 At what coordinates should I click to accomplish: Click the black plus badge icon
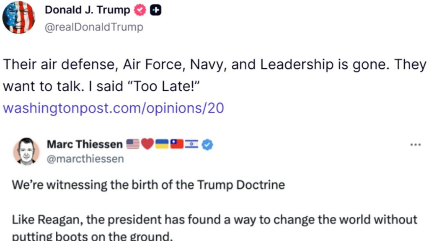156,11
